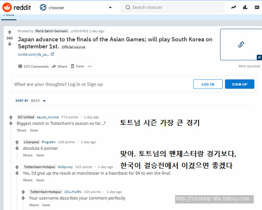
Task: Open the All bar-chart icon
Action: [x=245, y=7]
